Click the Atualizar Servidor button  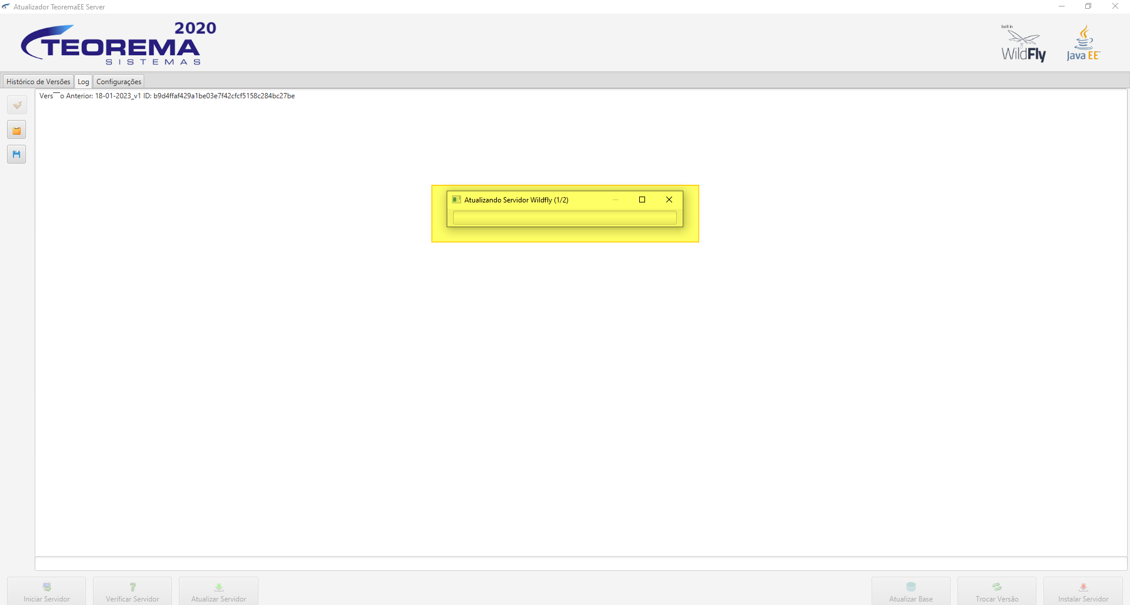(x=218, y=591)
